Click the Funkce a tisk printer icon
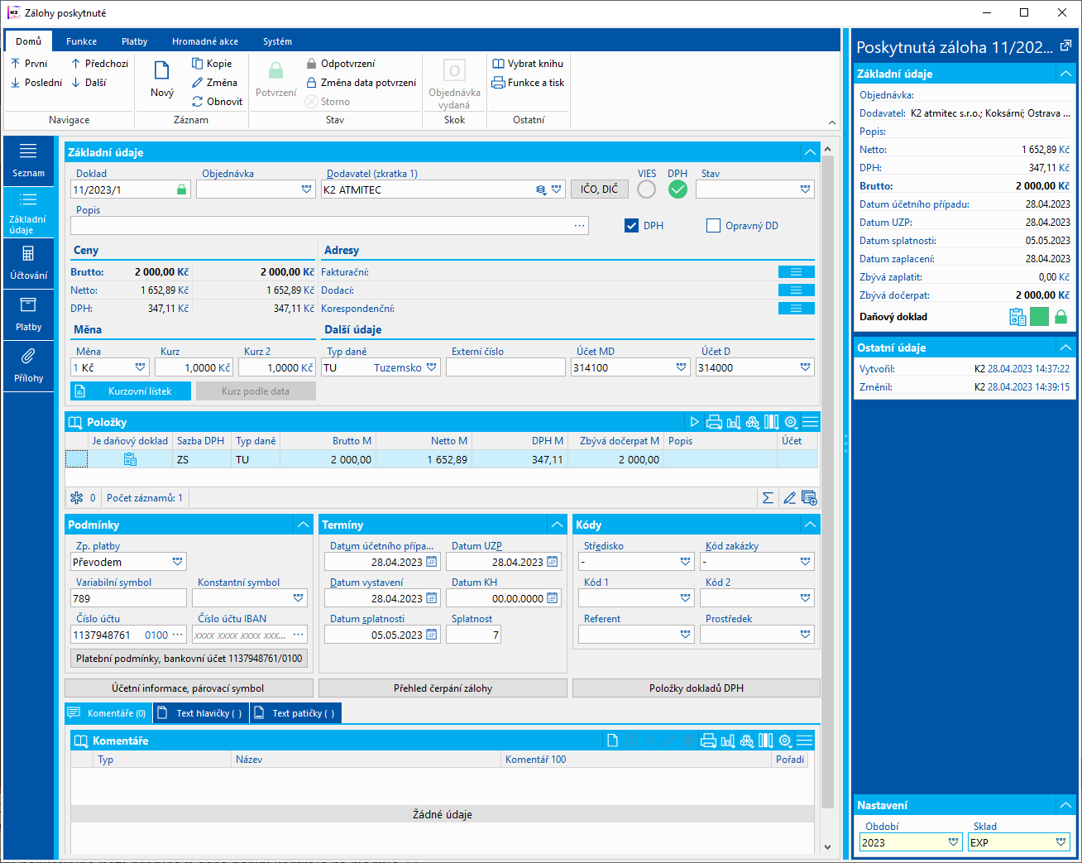Screen dimensions: 1082x863 pos(498,83)
